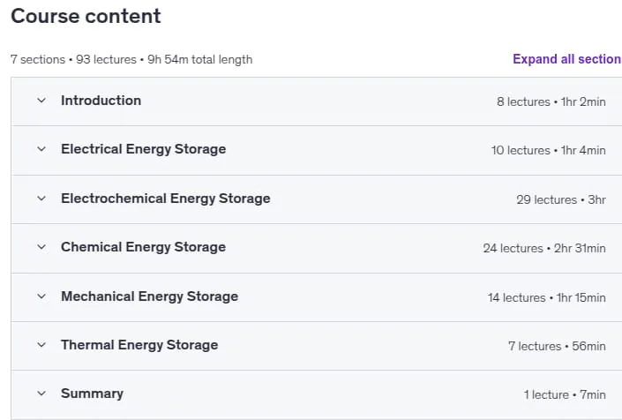Click the 7 lectures 56min label
622x420 pixels.
(557, 346)
